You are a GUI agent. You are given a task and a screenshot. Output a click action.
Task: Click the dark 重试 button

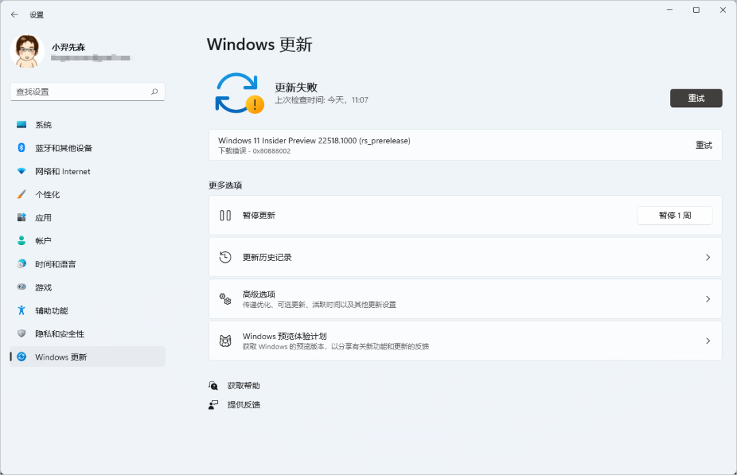coord(695,98)
